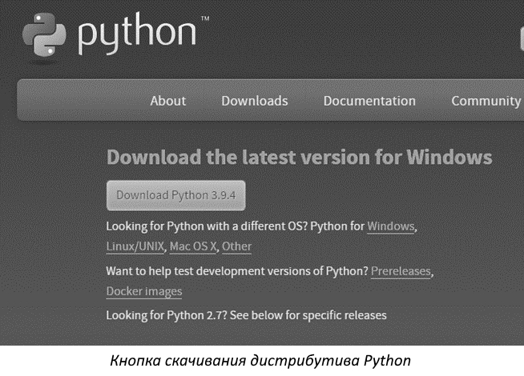Open the Docker images link

coord(143,291)
